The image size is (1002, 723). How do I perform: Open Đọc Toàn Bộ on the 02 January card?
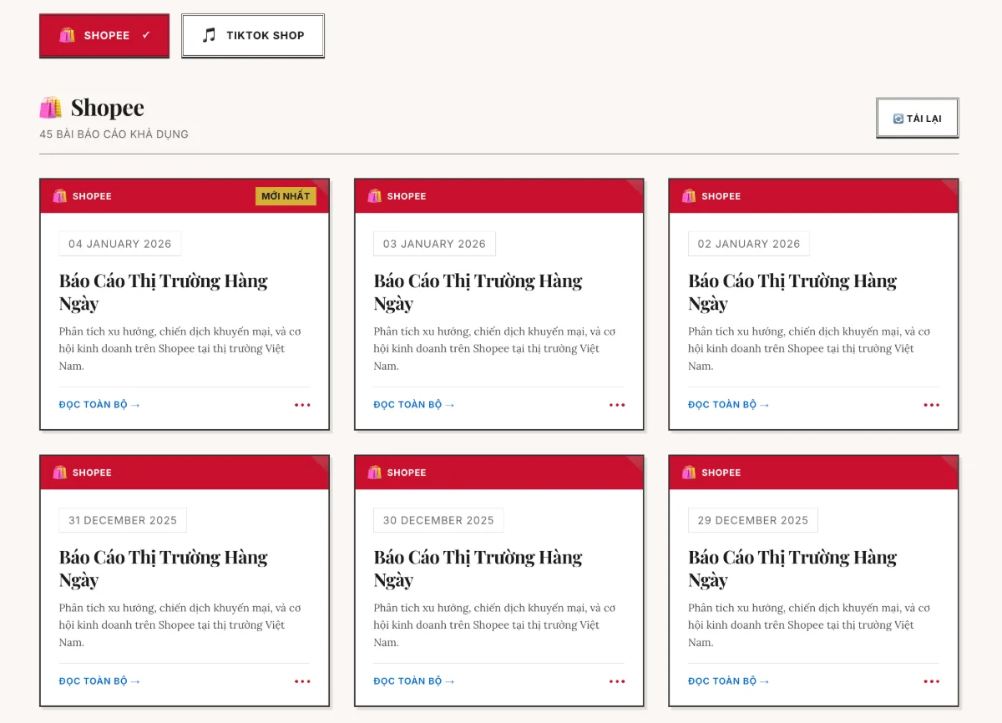click(x=728, y=405)
